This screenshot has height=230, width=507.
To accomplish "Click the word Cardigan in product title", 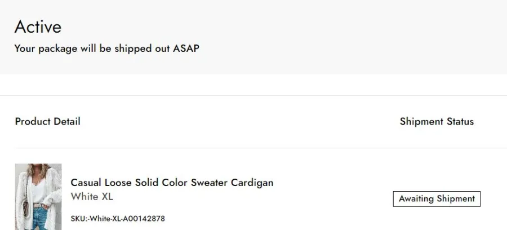I will (252, 183).
